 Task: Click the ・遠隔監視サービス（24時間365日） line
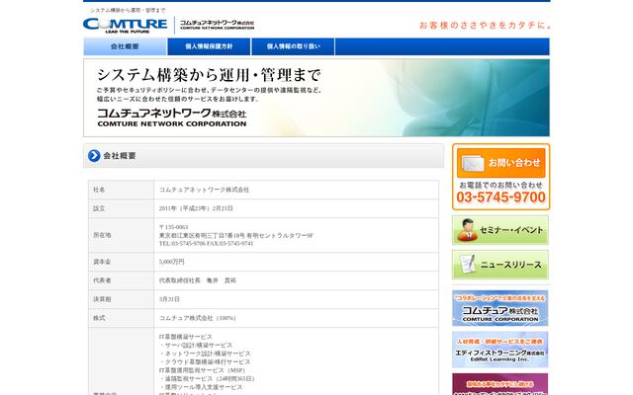point(207,379)
